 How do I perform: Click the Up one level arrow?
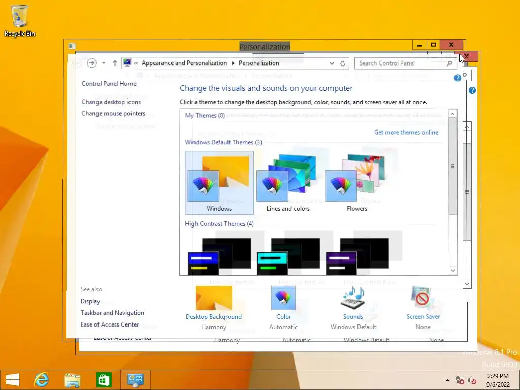point(115,63)
